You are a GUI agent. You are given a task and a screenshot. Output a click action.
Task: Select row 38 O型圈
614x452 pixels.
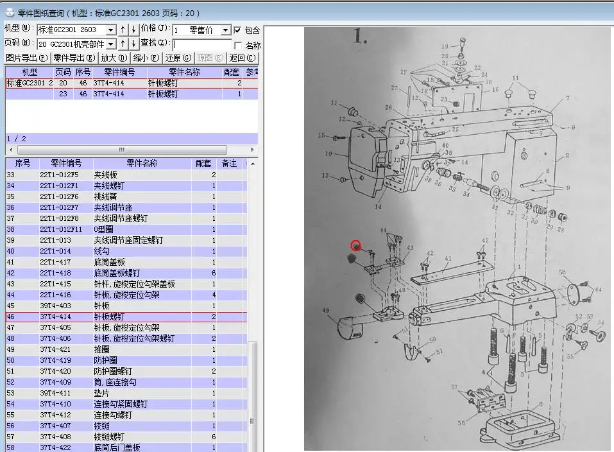[x=126, y=229]
